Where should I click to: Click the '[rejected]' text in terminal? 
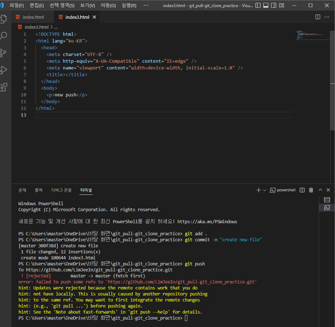(38, 276)
